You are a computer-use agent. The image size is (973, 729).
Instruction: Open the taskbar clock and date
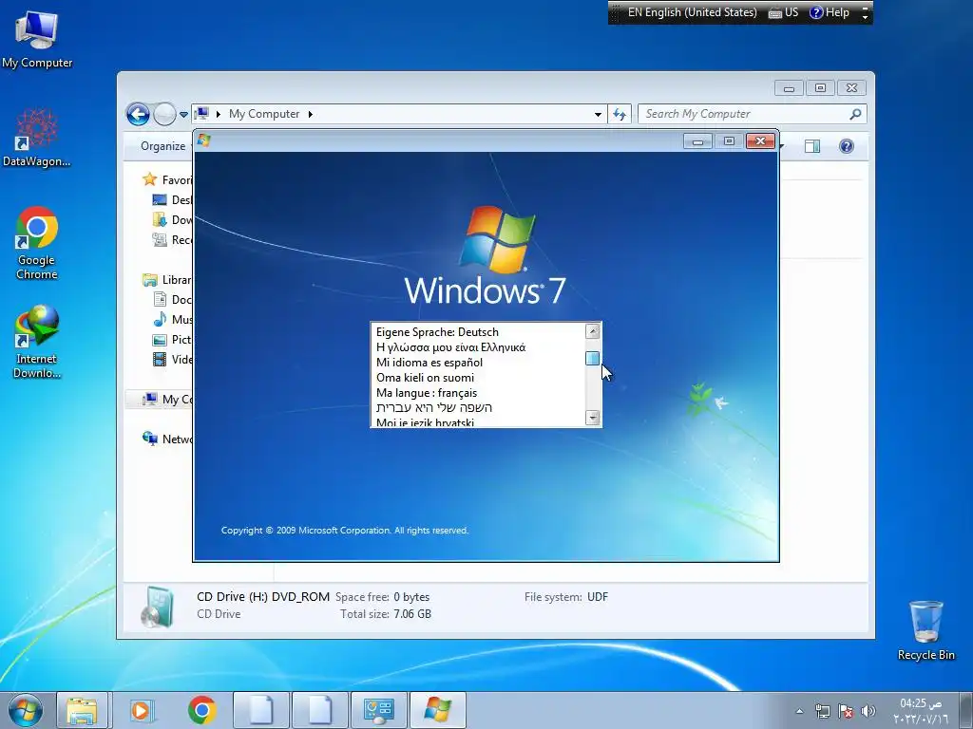pyautogui.click(x=921, y=711)
